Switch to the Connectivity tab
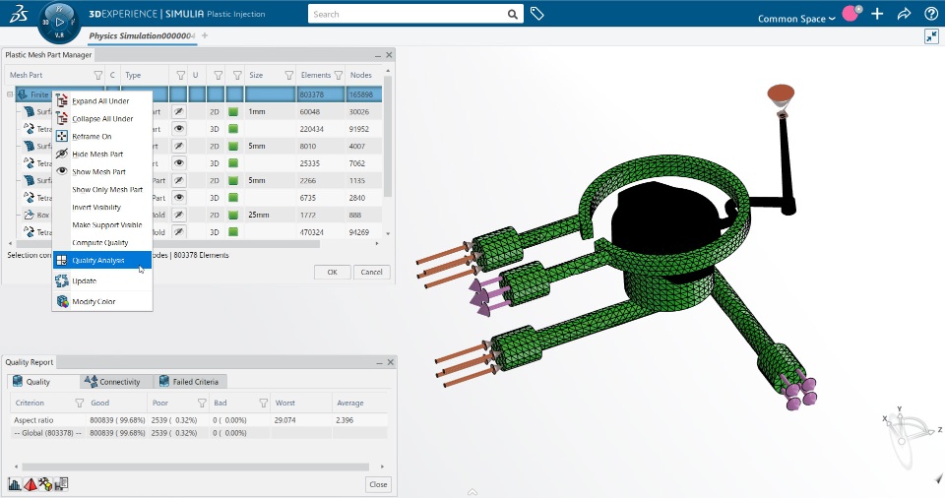 (x=113, y=381)
